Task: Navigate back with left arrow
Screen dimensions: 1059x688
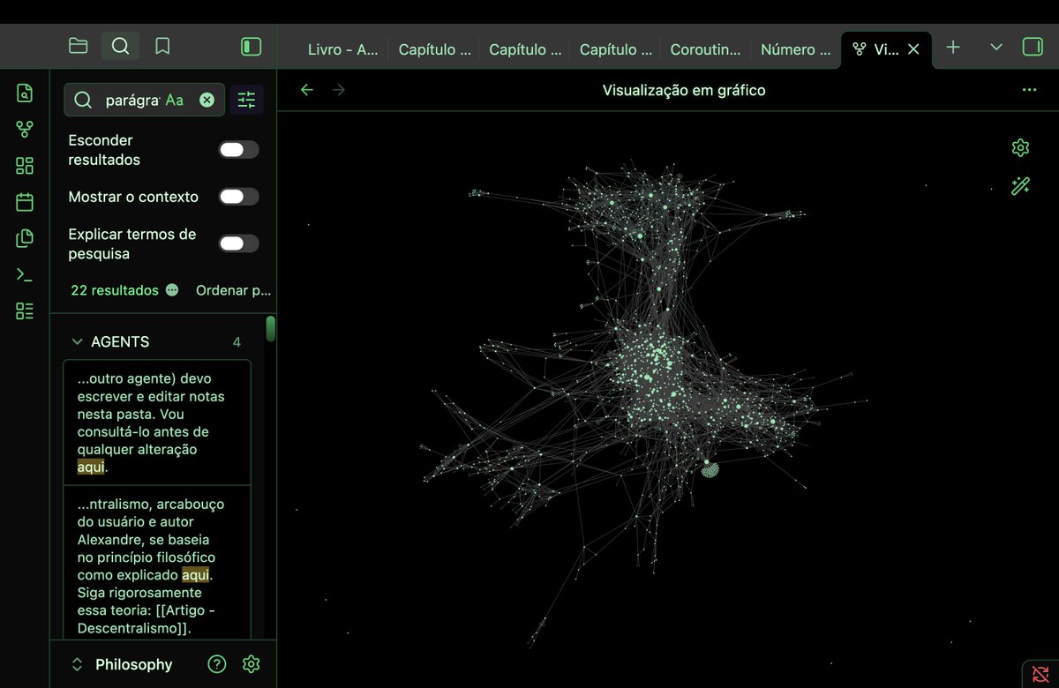Action: 307,90
